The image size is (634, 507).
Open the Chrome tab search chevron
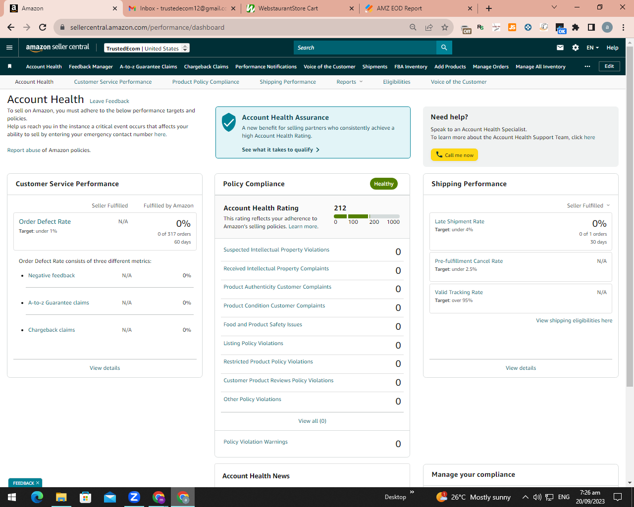554,7
